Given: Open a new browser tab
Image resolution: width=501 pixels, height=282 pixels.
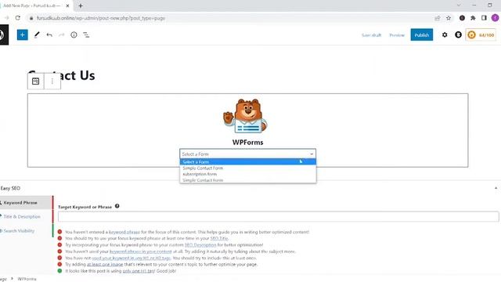Looking at the screenshot, I should point(81,5).
